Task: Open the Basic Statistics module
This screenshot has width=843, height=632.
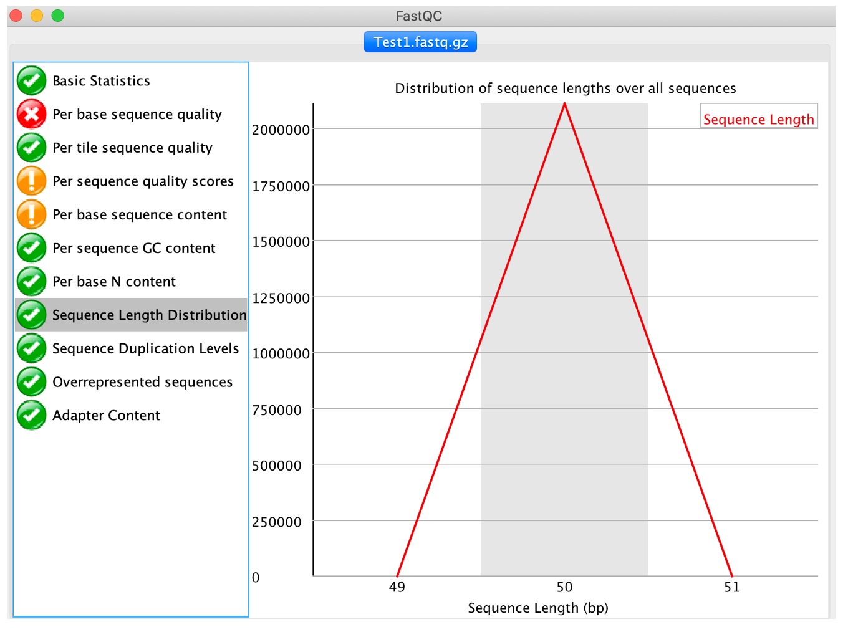Action: 101,81
